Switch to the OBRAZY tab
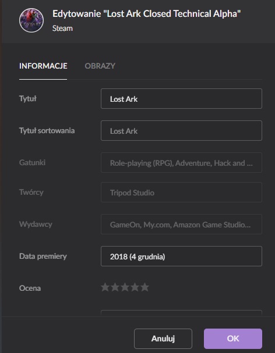The height and width of the screenshot is (353, 275). pos(100,66)
